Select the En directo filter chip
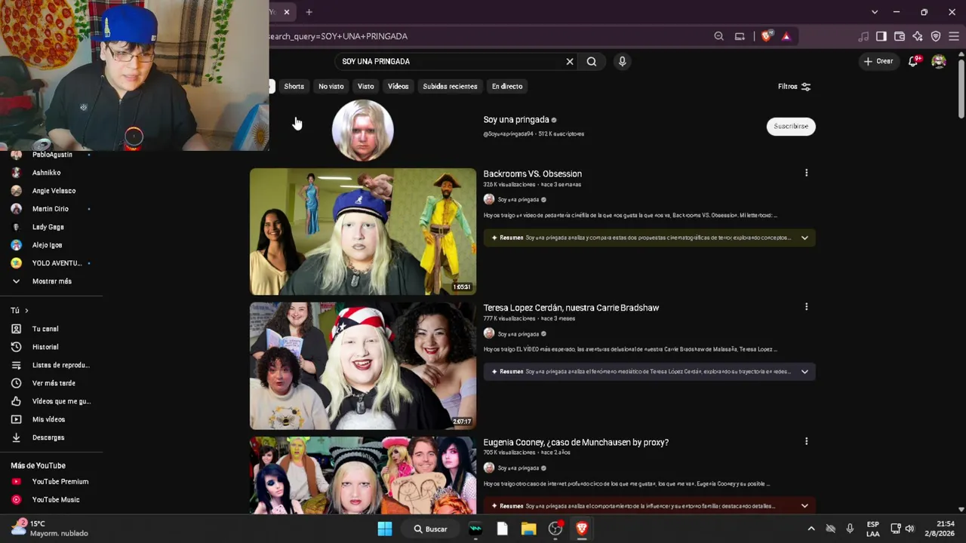The height and width of the screenshot is (543, 966). point(507,87)
